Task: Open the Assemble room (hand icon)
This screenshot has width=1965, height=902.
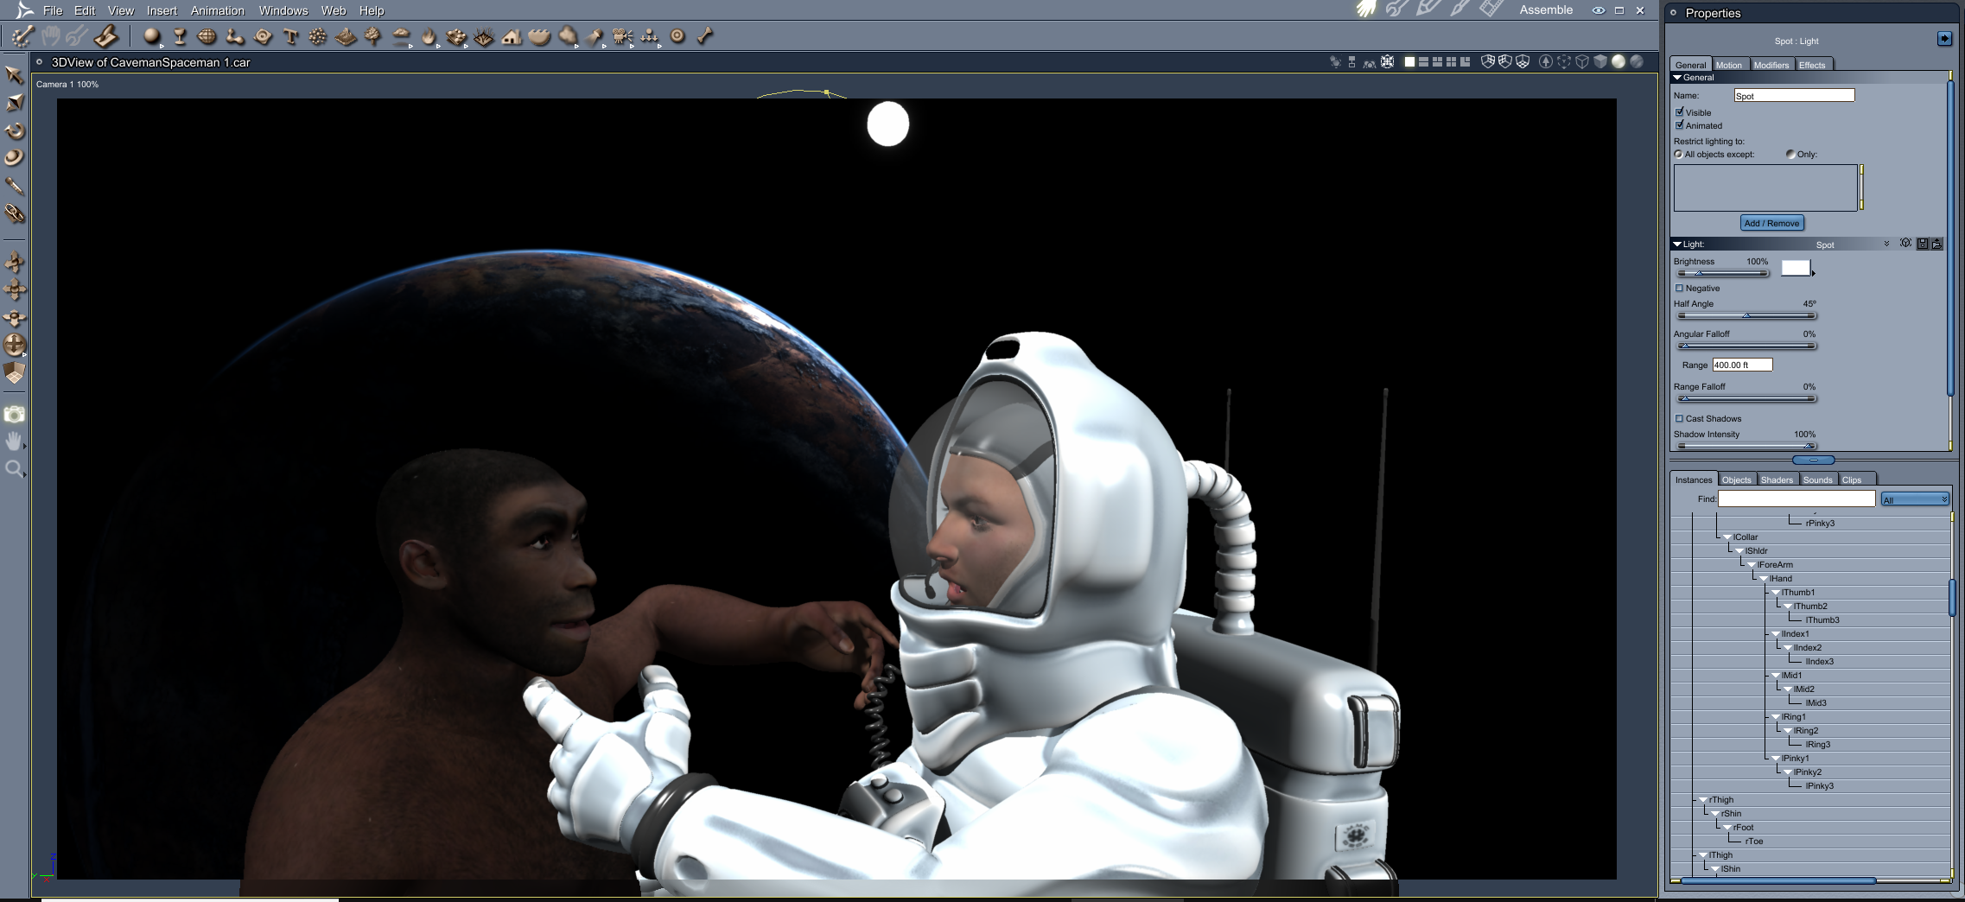Action: [x=1366, y=10]
